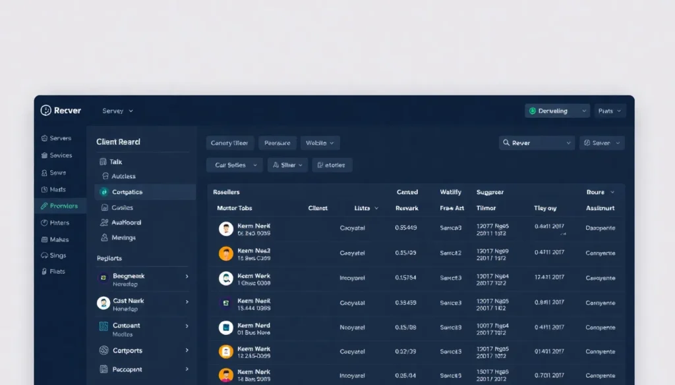Click the Recver logo icon
The height and width of the screenshot is (385, 675).
point(45,111)
